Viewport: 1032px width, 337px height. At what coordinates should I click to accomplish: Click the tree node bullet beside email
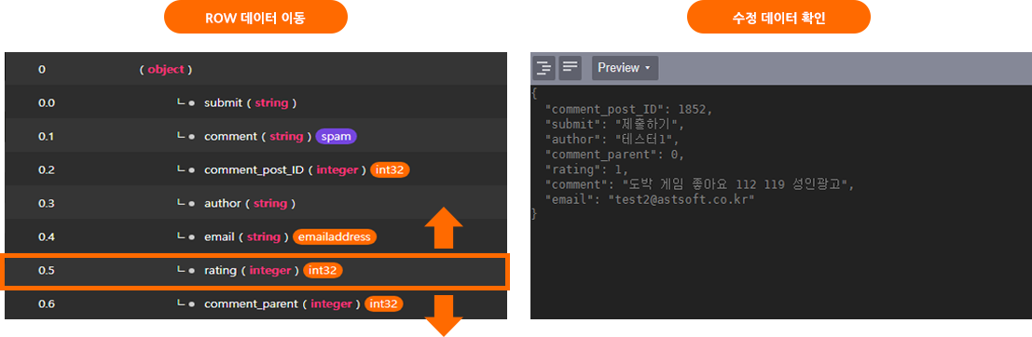point(191,237)
